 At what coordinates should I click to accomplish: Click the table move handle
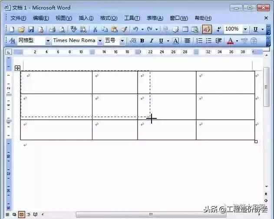coord(17,68)
